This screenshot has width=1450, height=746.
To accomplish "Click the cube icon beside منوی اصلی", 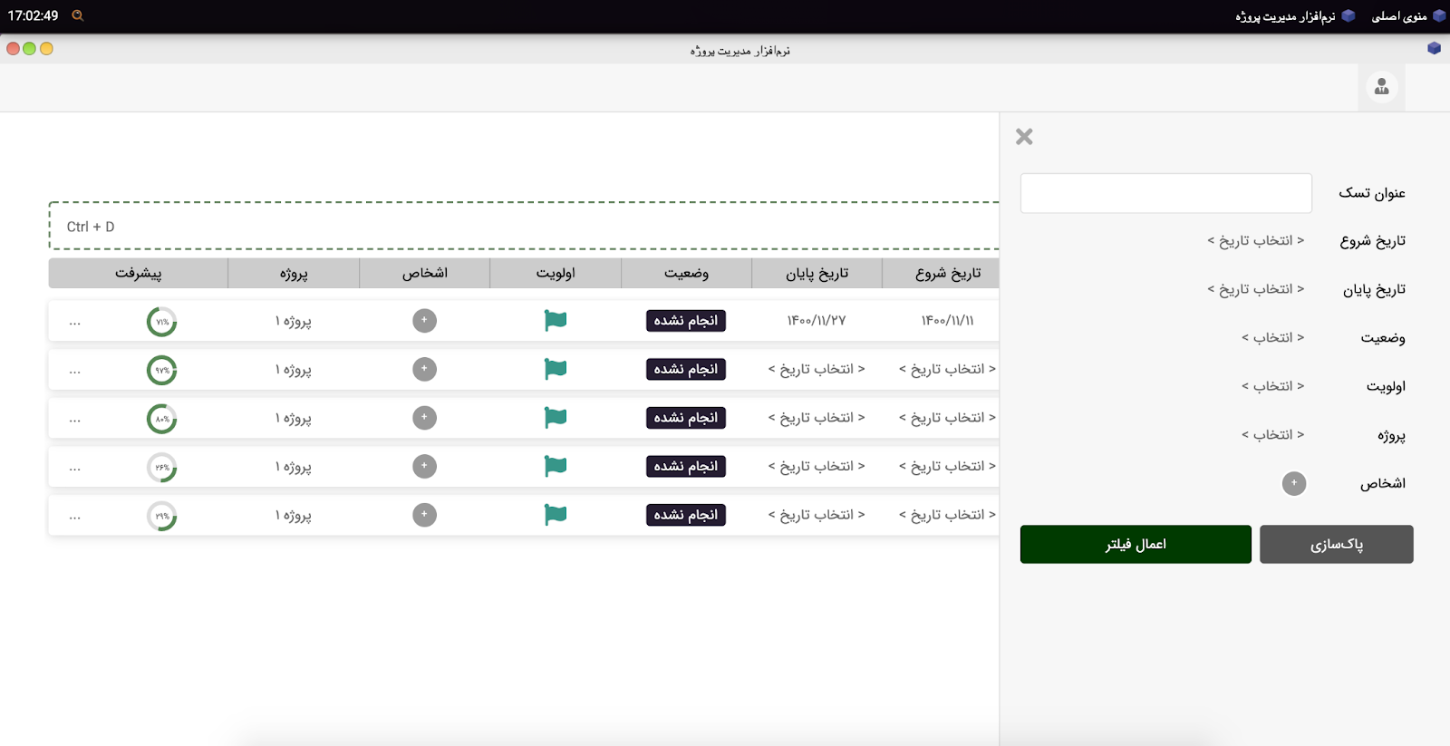I will point(1438,15).
